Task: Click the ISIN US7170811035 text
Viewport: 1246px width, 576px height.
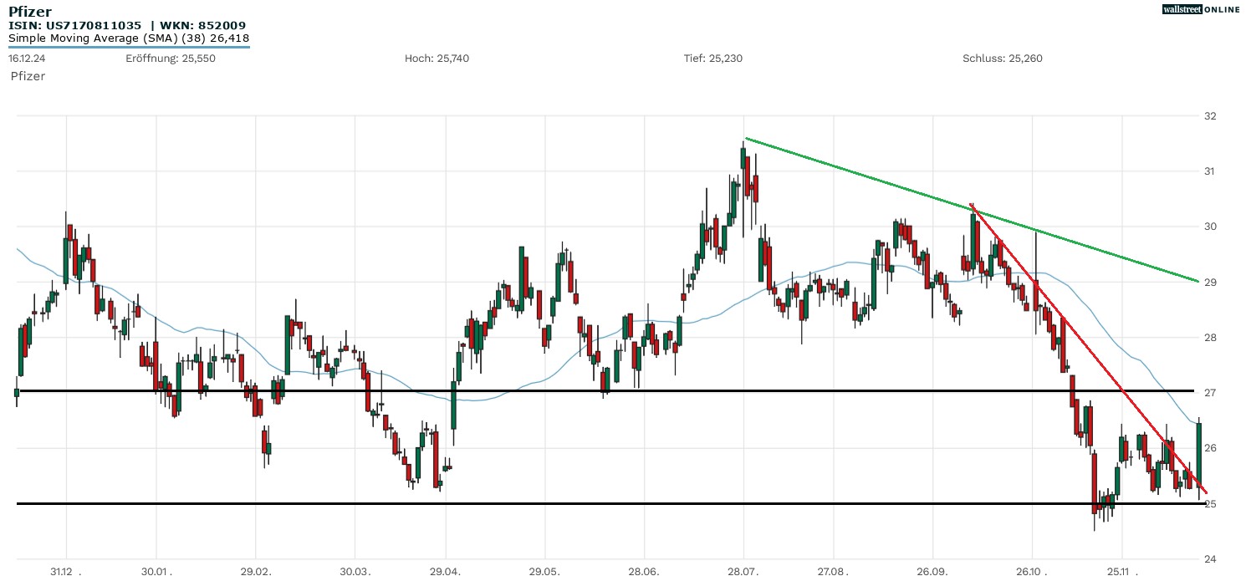Action: pos(74,26)
